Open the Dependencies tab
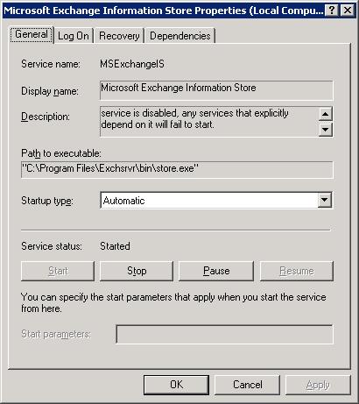359x404 pixels. 180,36
